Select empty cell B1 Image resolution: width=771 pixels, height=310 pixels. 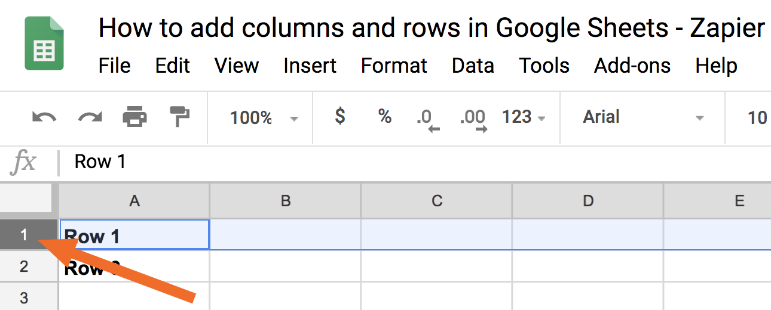286,235
